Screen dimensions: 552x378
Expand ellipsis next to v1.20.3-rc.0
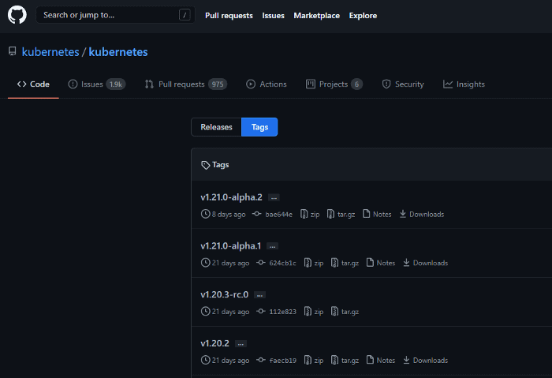click(x=259, y=295)
